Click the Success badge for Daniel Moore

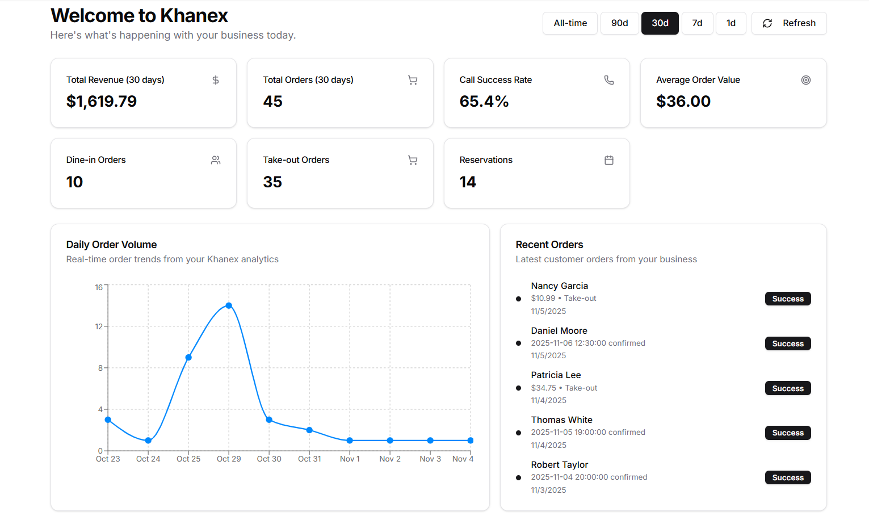(x=787, y=343)
